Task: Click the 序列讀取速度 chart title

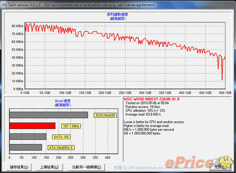Action: pyautogui.click(x=117, y=15)
